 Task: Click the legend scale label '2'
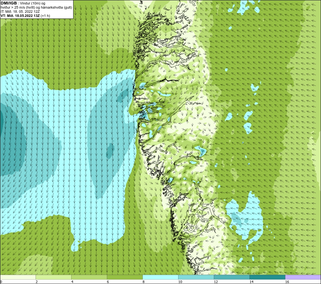pyautogui.click(x=37, y=282)
